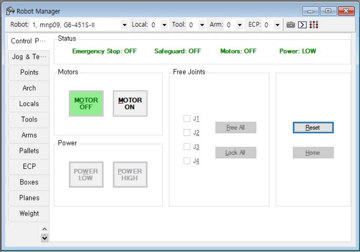Switch to the Jog & Teach tab

(x=29, y=57)
